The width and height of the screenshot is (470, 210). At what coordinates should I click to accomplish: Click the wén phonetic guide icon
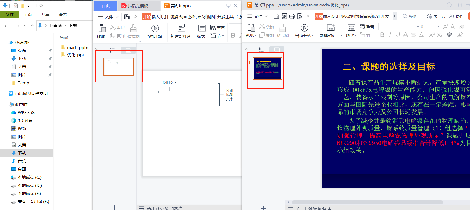point(449,35)
